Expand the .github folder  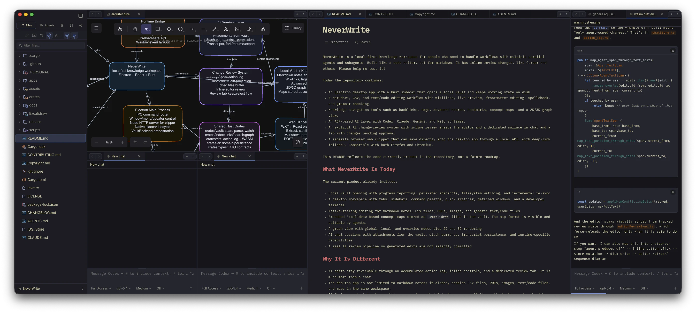click(x=20, y=64)
